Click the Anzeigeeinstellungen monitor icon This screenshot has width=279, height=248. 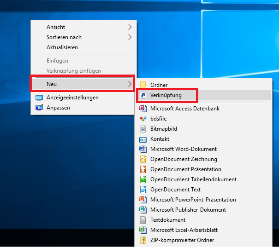click(x=39, y=98)
